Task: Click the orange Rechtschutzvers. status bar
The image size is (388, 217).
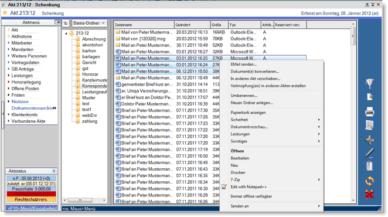Action: pos(31,199)
